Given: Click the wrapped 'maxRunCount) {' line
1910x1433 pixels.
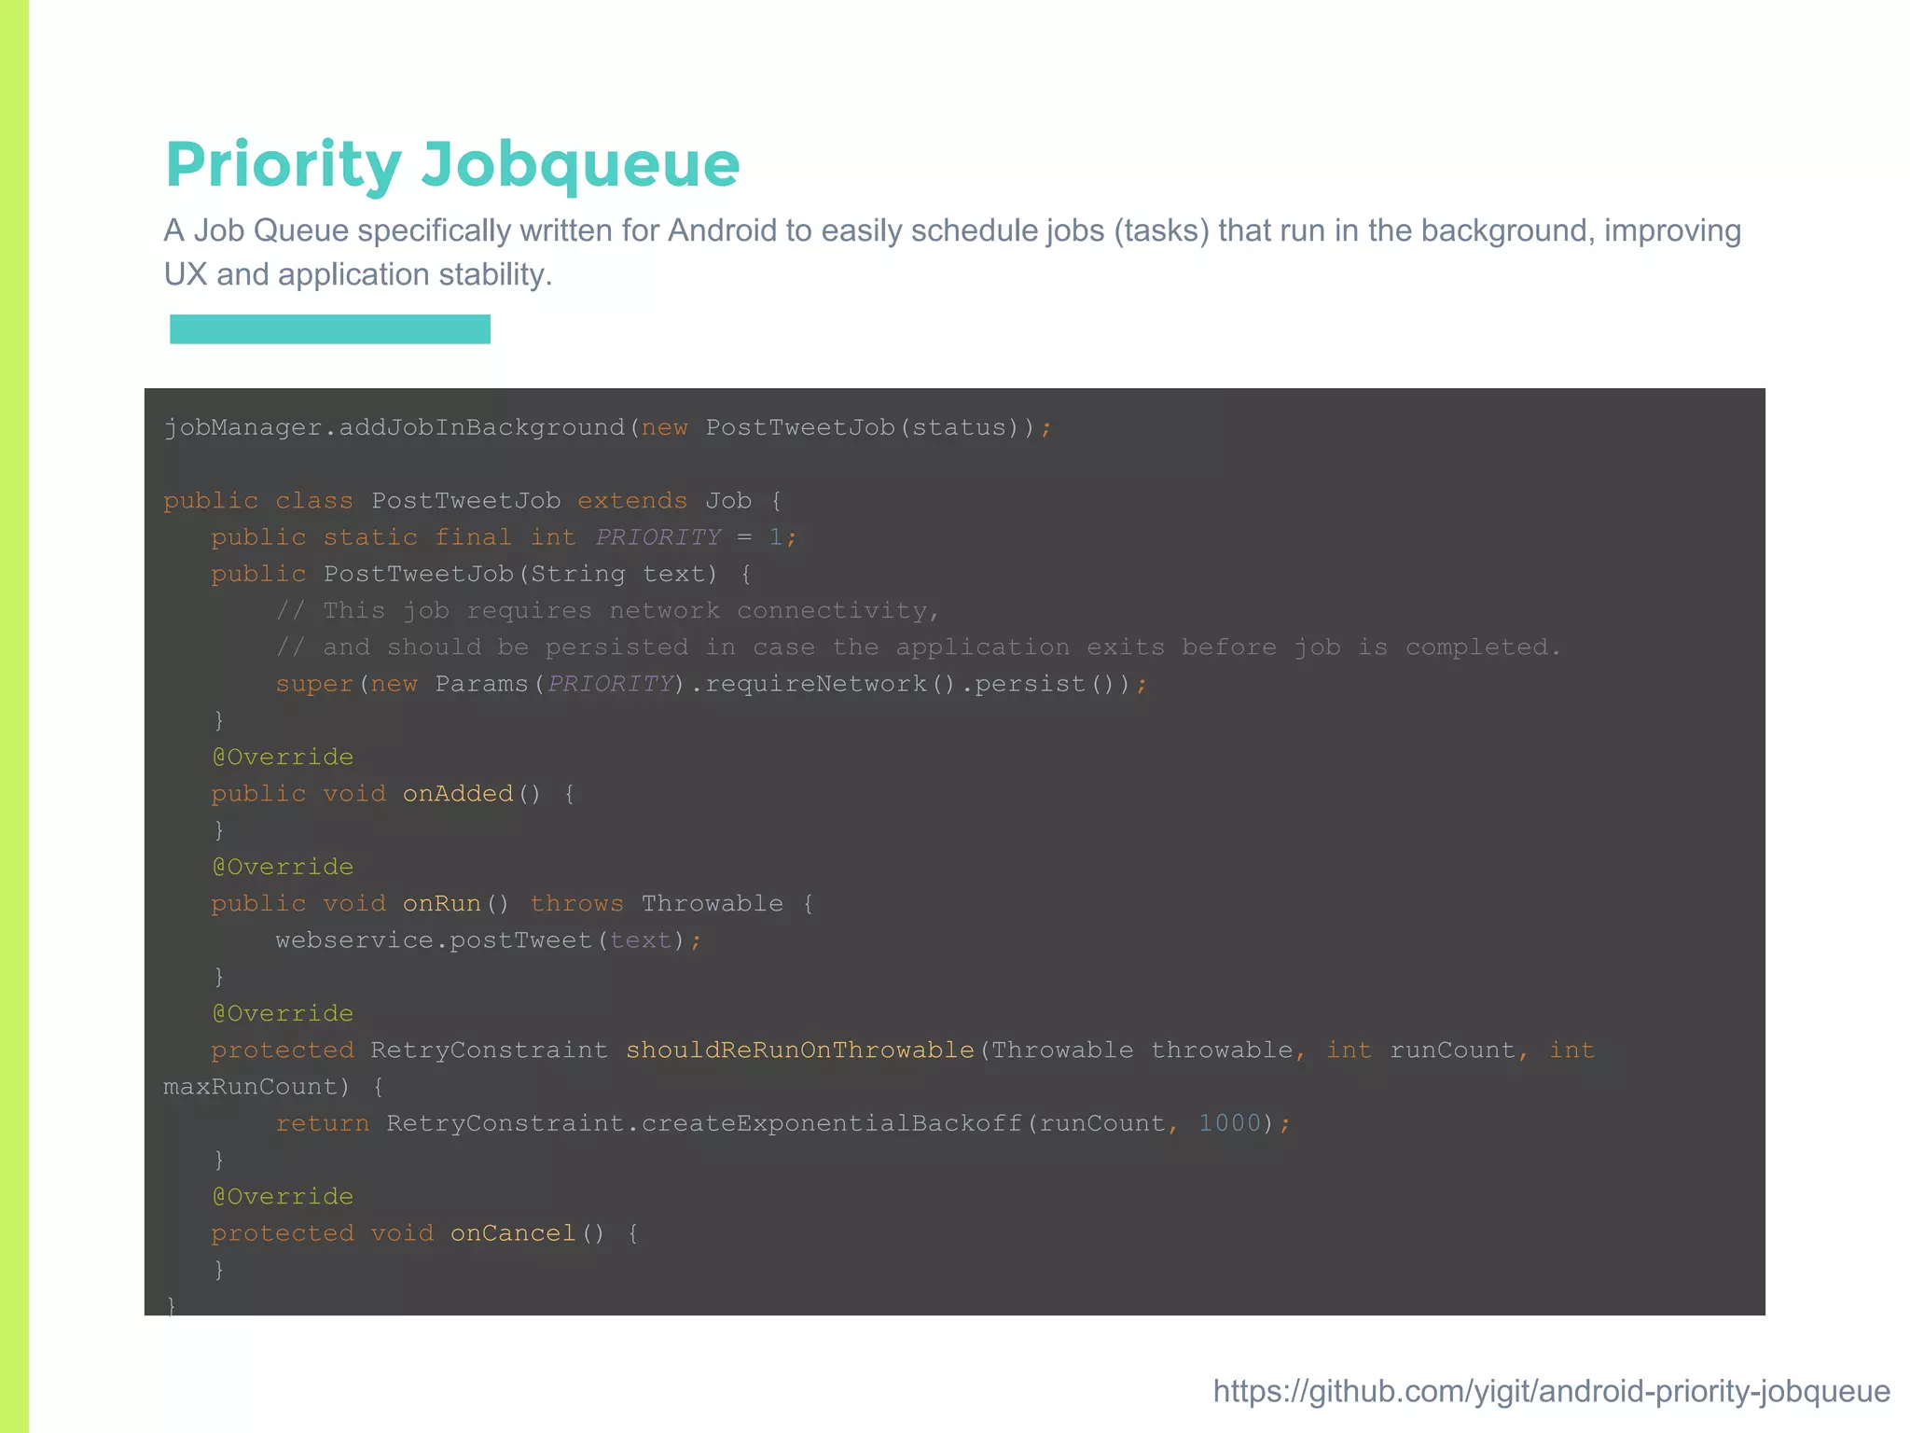Looking at the screenshot, I should pyautogui.click(x=273, y=1087).
